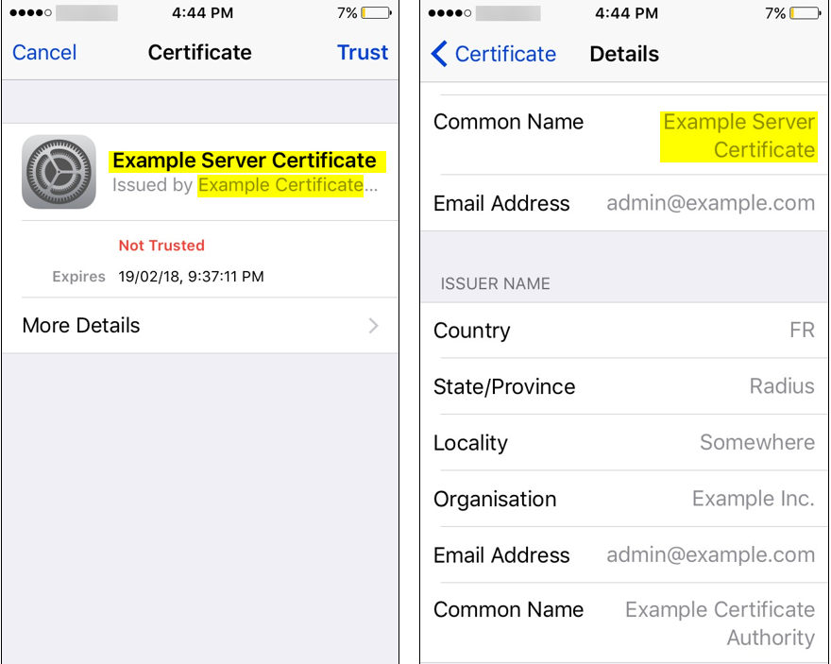This screenshot has width=831, height=664.
Task: Tap Cancel on the Certificate screen
Action: coord(44,53)
